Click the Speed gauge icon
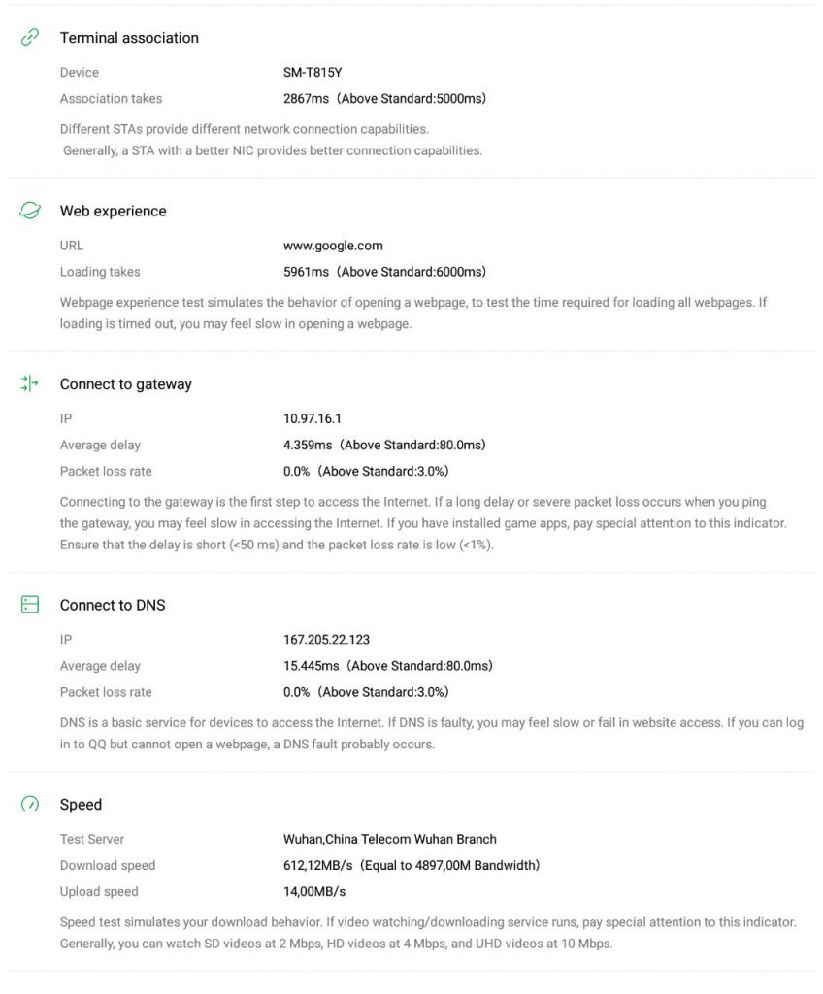 tap(30, 804)
